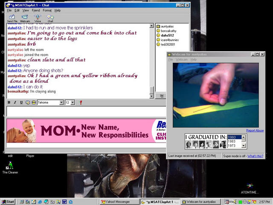Click the magnifier search quick launch icon
This screenshot has height=205, width=273.
coord(58,202)
